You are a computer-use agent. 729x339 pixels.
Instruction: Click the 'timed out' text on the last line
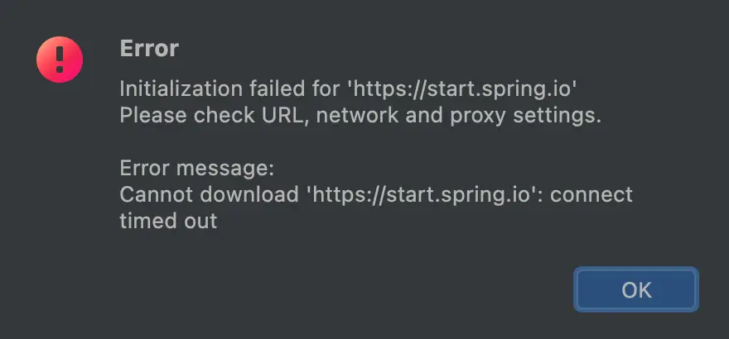pyautogui.click(x=168, y=222)
